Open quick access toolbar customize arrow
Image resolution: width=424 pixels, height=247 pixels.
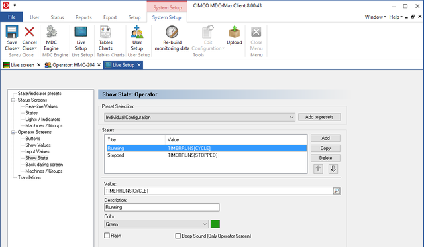click(x=15, y=5)
